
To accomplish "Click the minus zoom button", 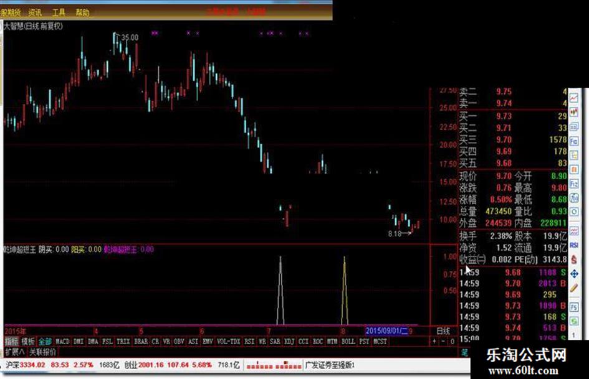I will click(x=443, y=342).
